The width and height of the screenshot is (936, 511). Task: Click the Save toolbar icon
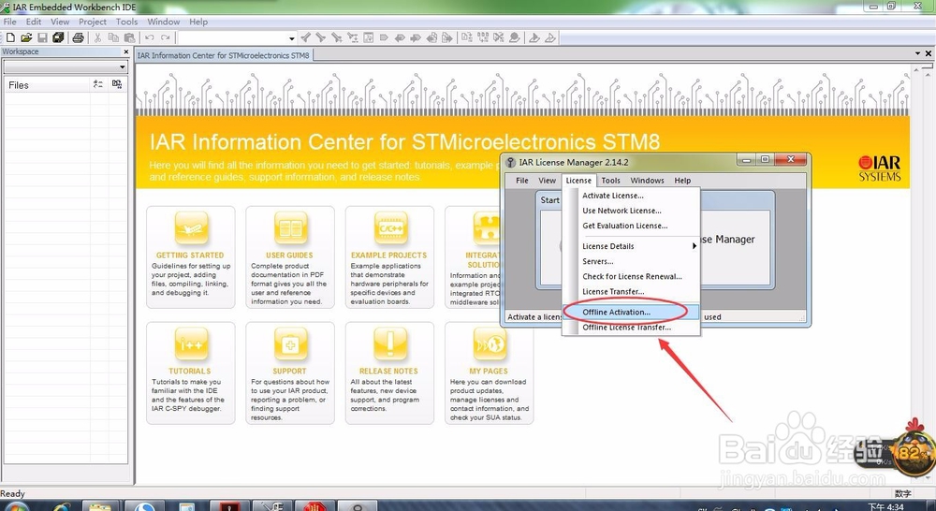[x=42, y=37]
